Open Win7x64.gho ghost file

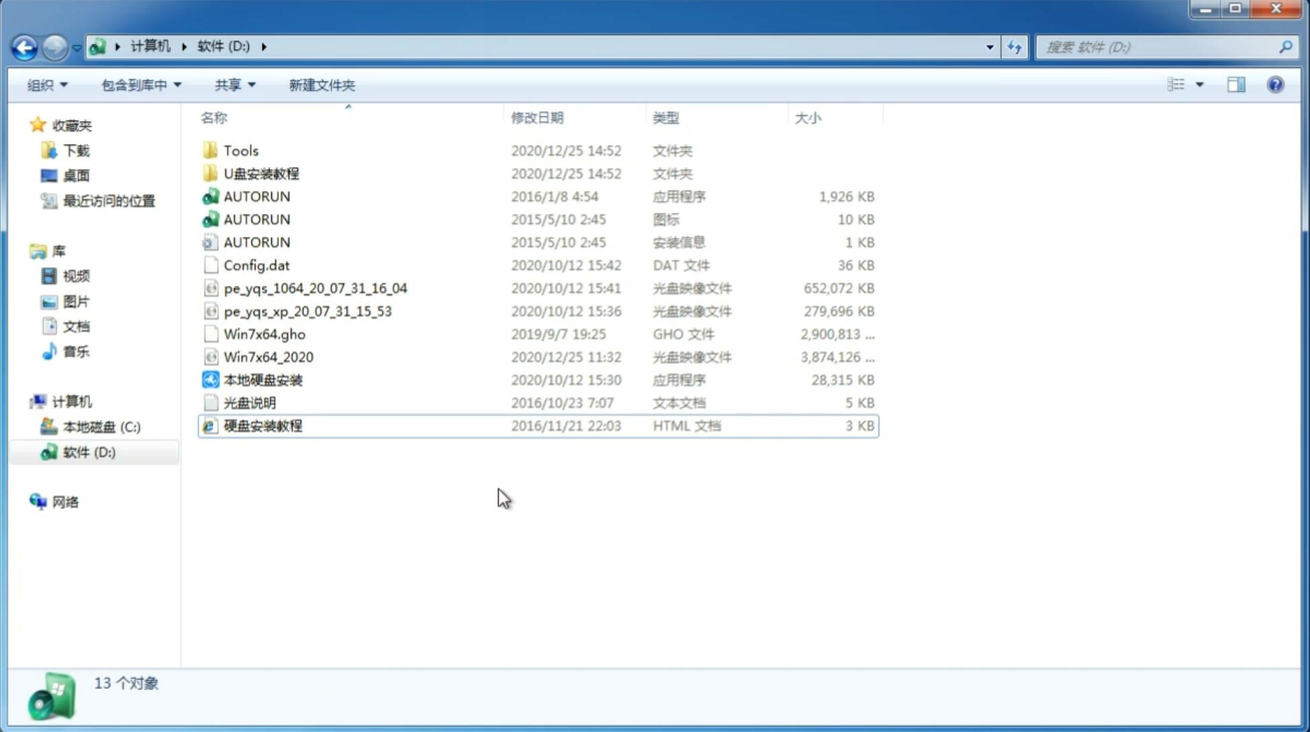[x=264, y=334]
